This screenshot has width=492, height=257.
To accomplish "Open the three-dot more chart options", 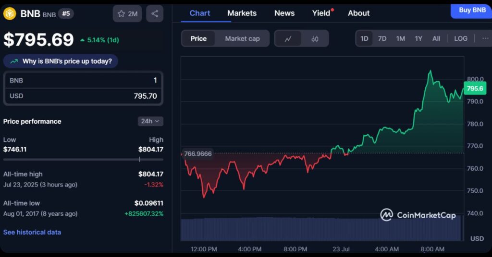I will 485,38.
